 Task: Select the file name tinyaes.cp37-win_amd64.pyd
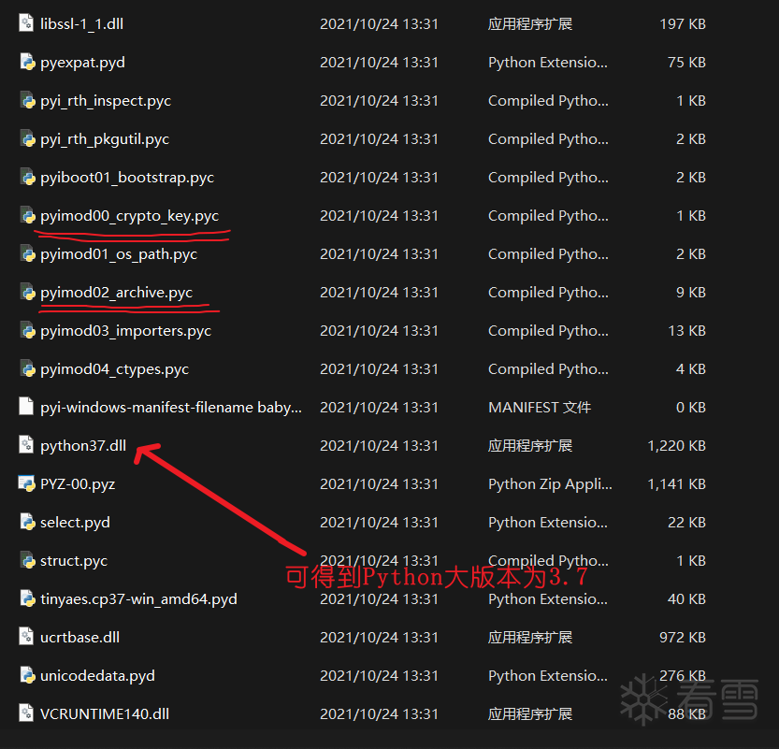(x=138, y=599)
